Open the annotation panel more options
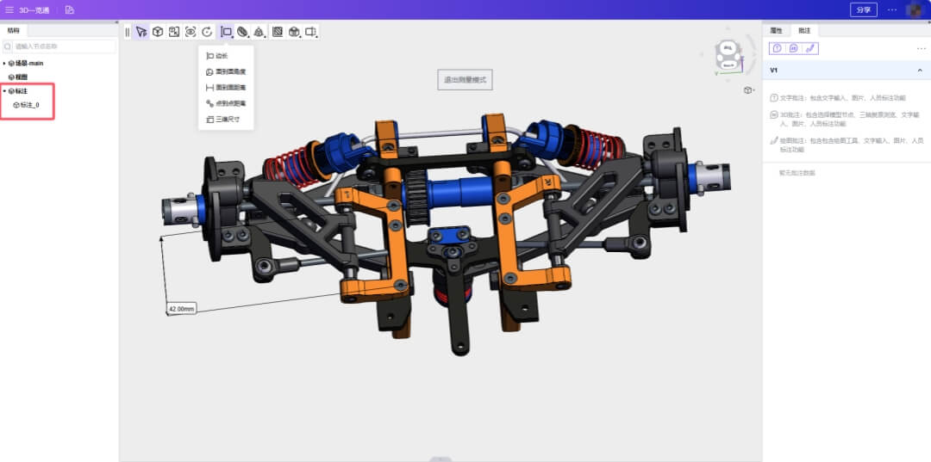Screen dimensions: 931x462 click(922, 48)
